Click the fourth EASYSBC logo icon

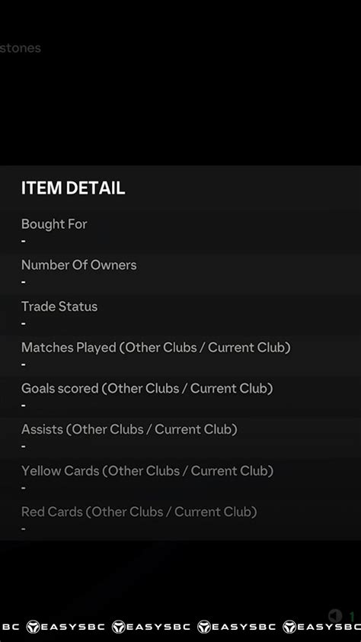pyautogui.click(x=289, y=627)
